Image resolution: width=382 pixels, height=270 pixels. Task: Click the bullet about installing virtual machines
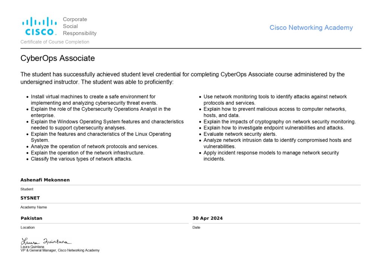point(94,99)
